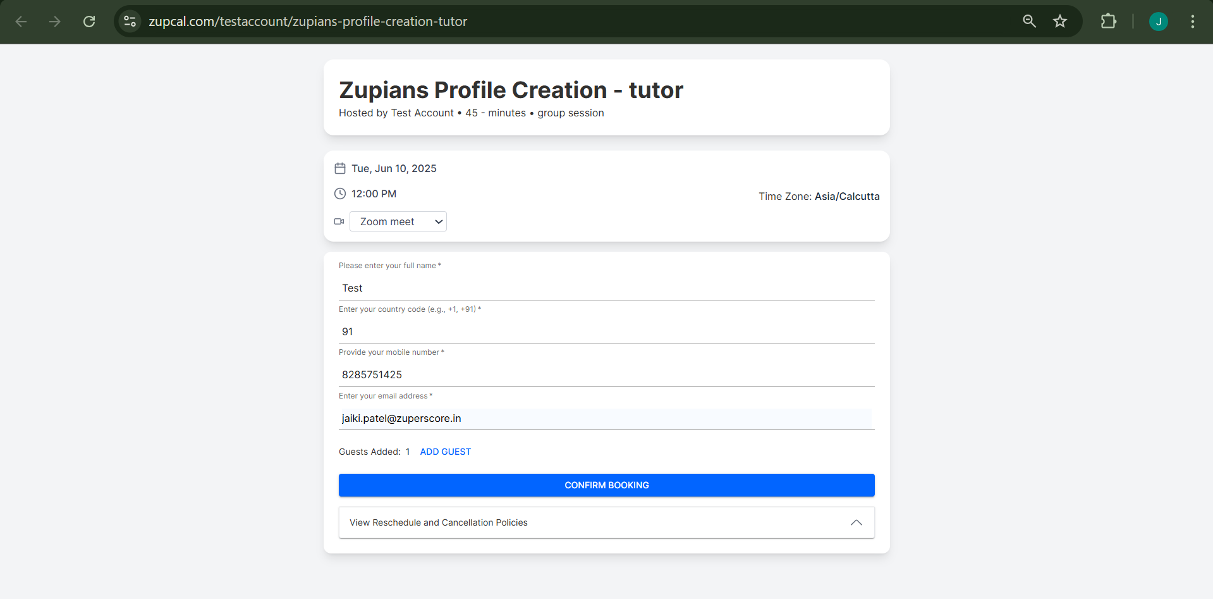Screen dimensions: 1213x599
Task: Click the calendar icon beside the date
Action: pos(340,168)
